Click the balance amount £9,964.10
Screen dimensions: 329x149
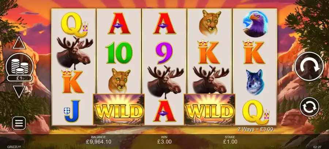pyautogui.click(x=99, y=142)
